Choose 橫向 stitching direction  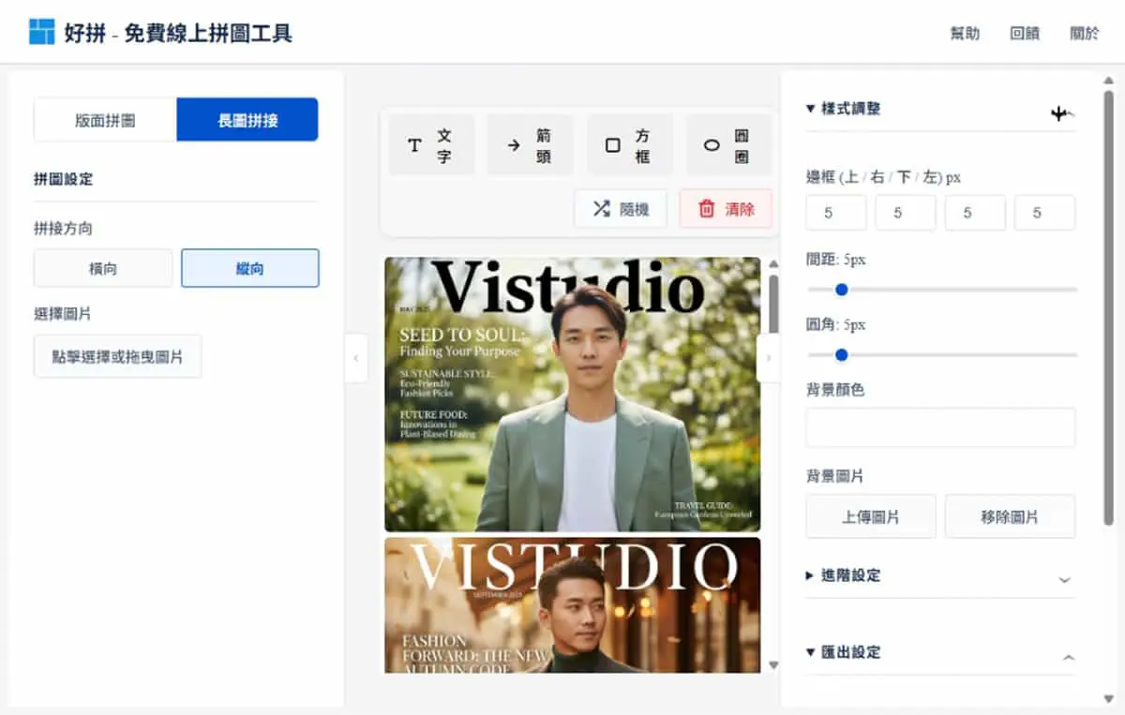[103, 268]
